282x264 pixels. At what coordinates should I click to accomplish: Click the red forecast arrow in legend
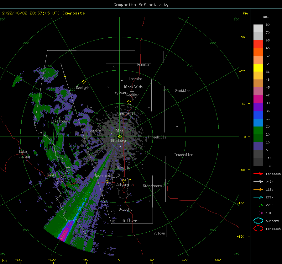(258, 174)
